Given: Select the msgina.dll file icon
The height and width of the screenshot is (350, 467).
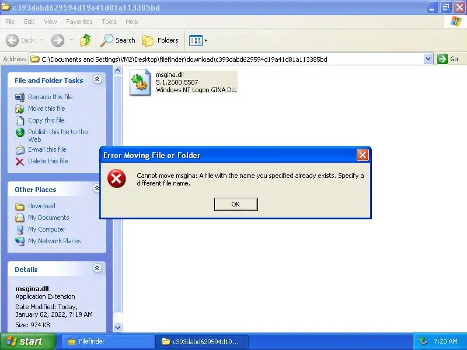Looking at the screenshot, I should (x=140, y=82).
